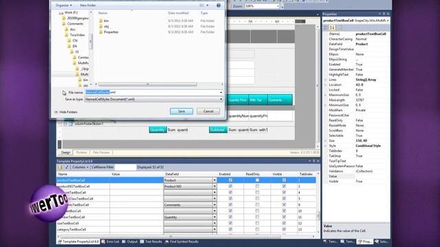Switch to the Output tab
This screenshot has height=247, width=440.
130,242
